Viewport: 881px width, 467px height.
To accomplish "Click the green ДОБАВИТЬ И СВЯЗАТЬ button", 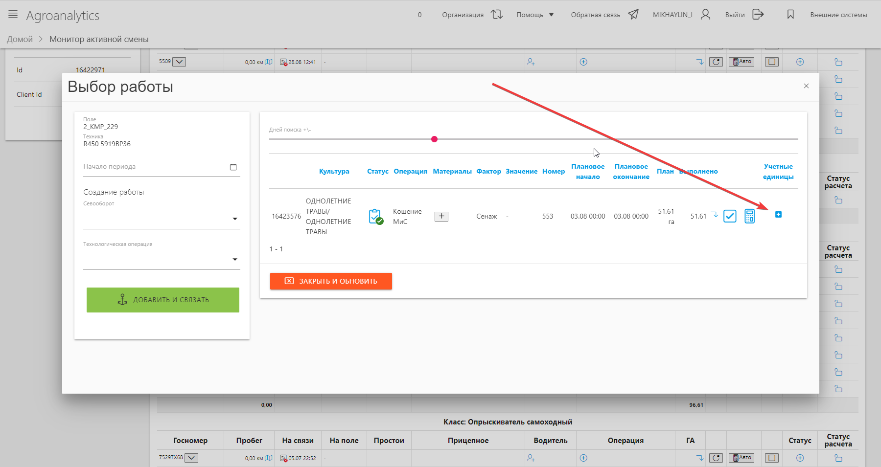I will [x=163, y=300].
